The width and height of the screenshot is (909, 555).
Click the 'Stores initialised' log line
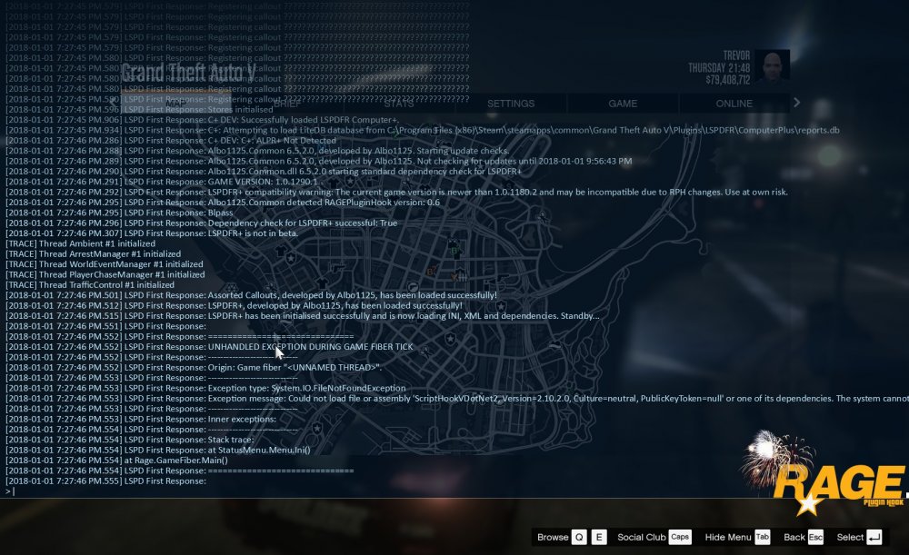point(139,109)
